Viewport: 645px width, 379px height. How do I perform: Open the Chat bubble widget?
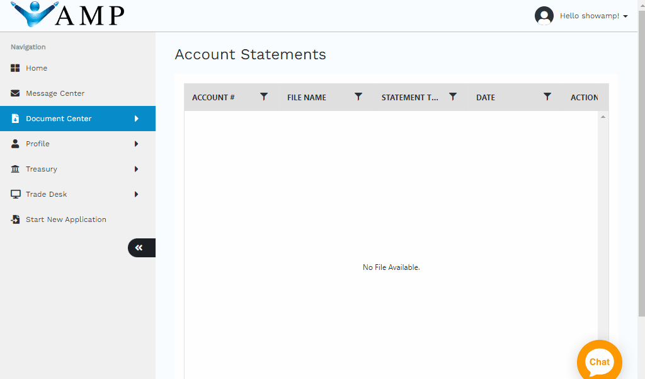(599, 362)
